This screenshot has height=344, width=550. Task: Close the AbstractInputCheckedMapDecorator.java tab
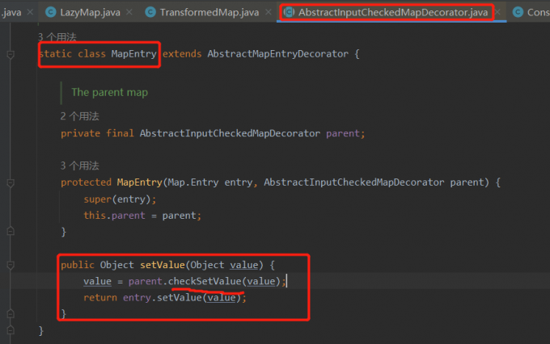pyautogui.click(x=497, y=12)
